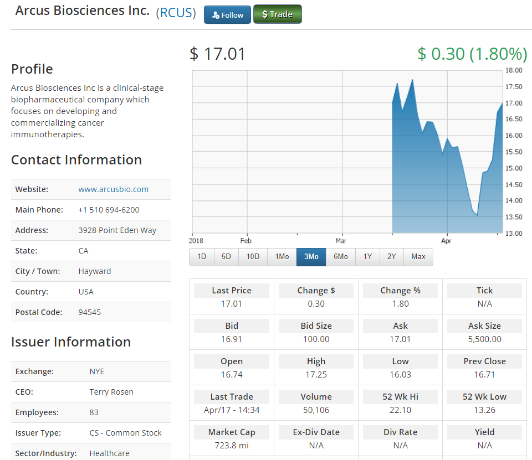Click the employees value 83

point(94,412)
